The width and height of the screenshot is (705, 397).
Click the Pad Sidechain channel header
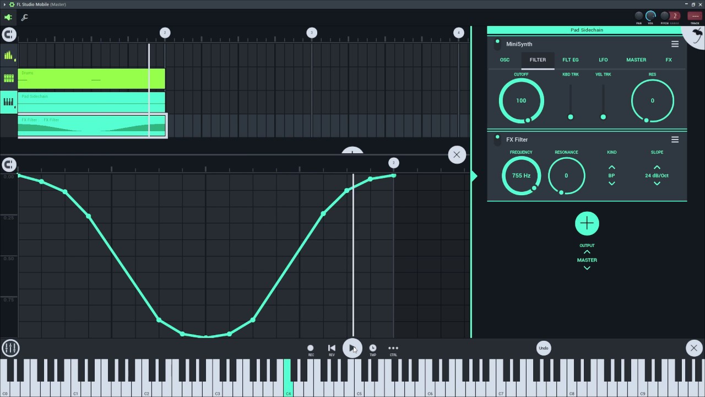587,30
